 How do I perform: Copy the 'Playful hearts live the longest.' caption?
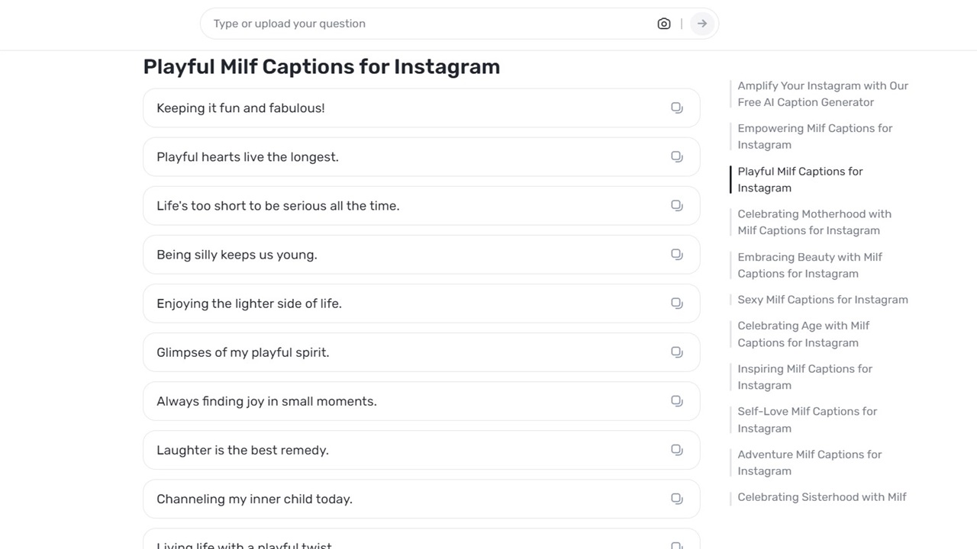(676, 156)
